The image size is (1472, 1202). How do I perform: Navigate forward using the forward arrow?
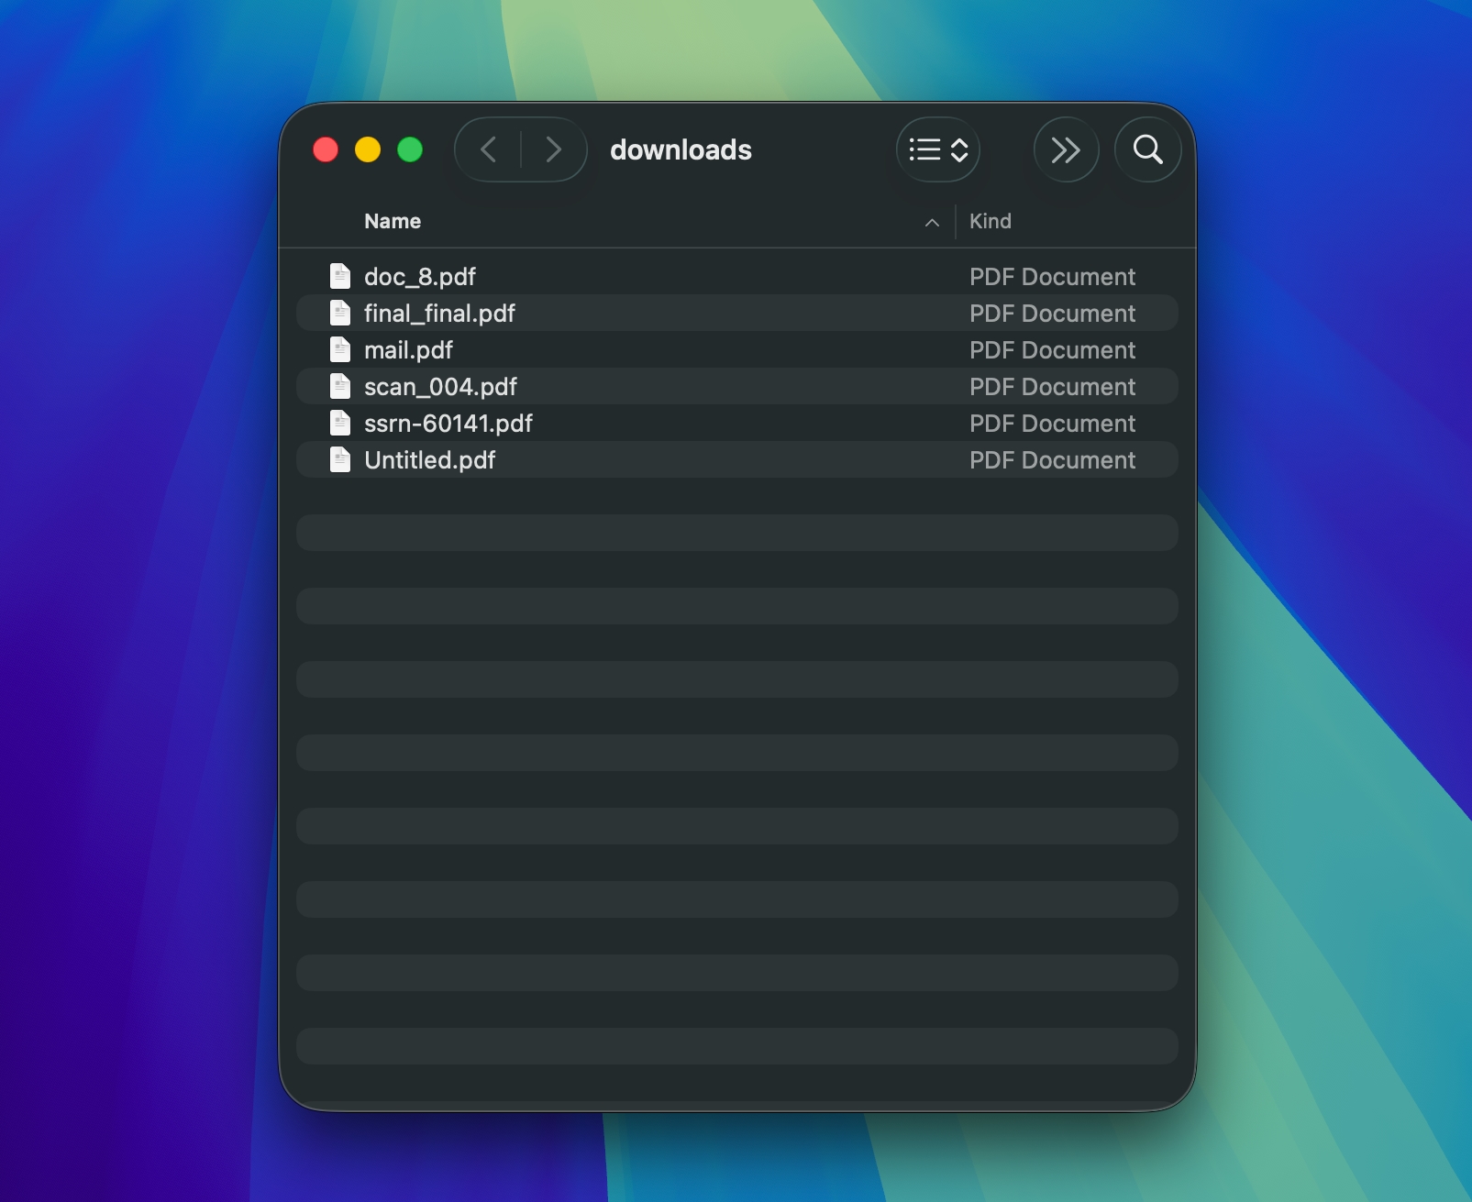coord(553,149)
